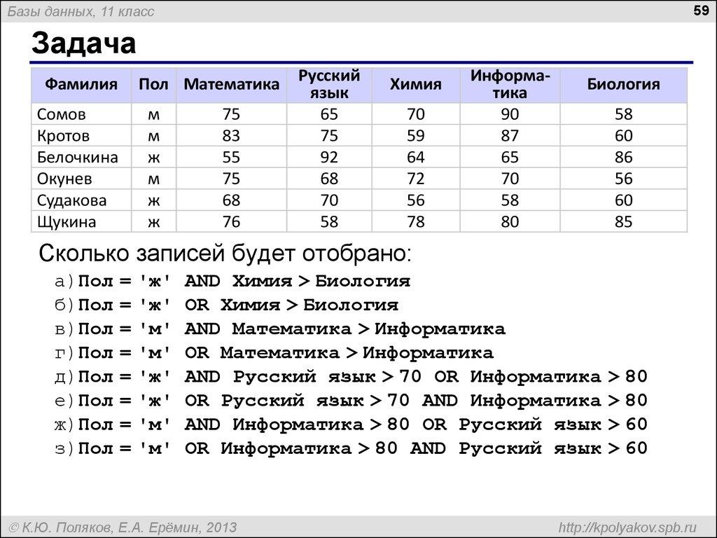Select the Математика column header
This screenshot has height=538, width=717.
pyautogui.click(x=231, y=83)
